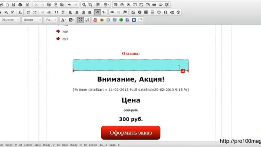Open the Smiley picker
Viewport: 261px width, 147px height.
[x=159, y=12]
